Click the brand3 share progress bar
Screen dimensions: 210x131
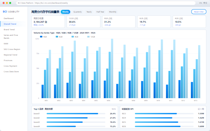coord(76,122)
